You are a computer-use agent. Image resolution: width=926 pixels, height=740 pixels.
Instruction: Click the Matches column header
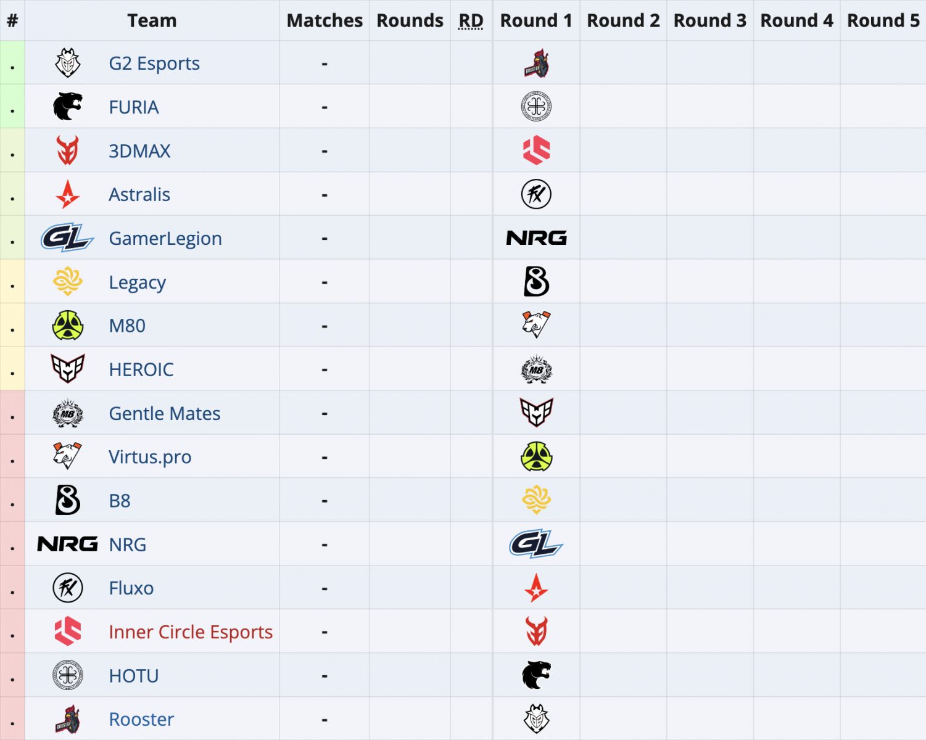[325, 20]
